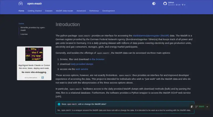213x117 pixels.
Task: Follow the 'web service' link
Action: coord(82,69)
